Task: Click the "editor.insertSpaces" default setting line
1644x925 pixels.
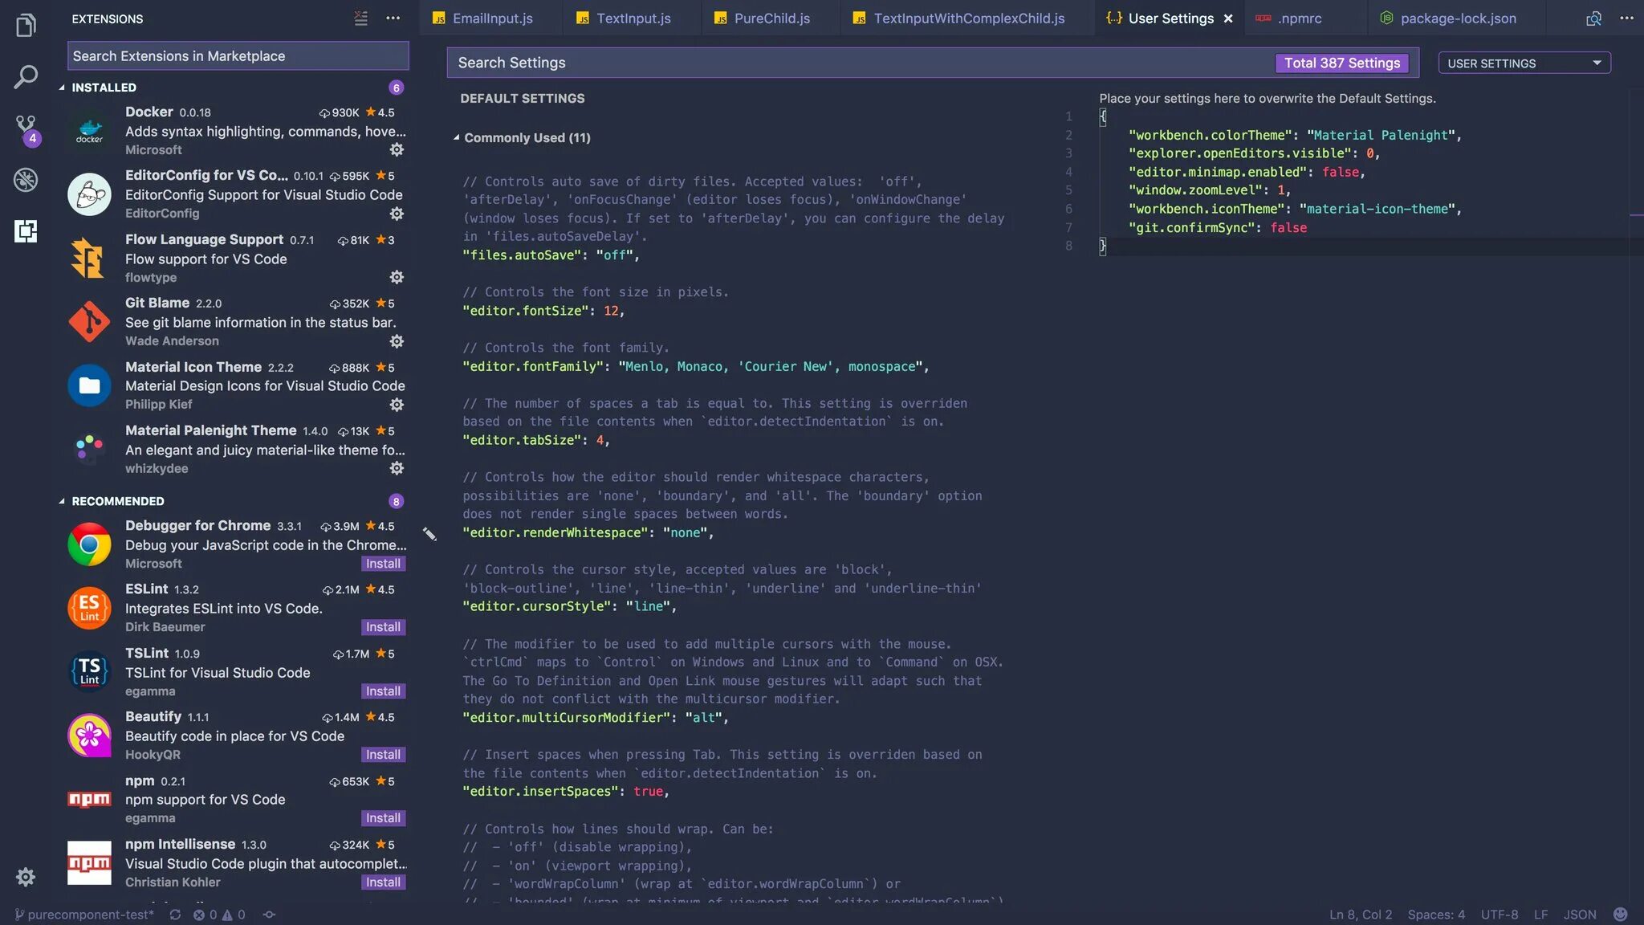Action: 566,792
